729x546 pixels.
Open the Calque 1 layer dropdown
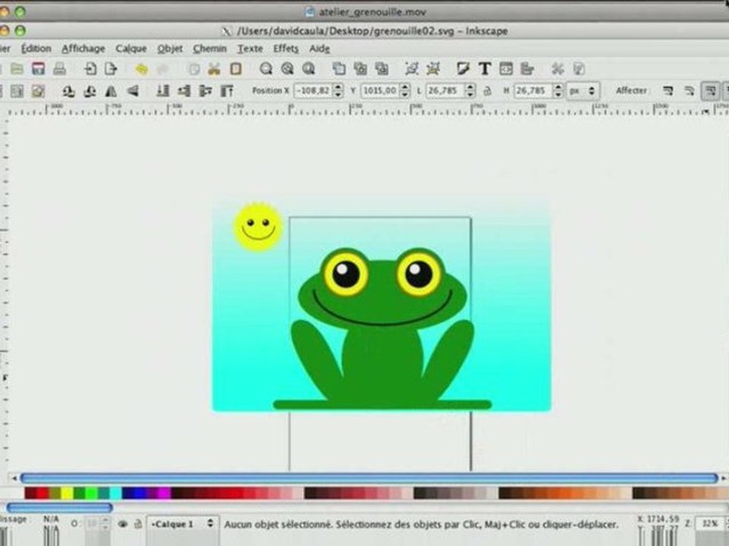point(181,524)
